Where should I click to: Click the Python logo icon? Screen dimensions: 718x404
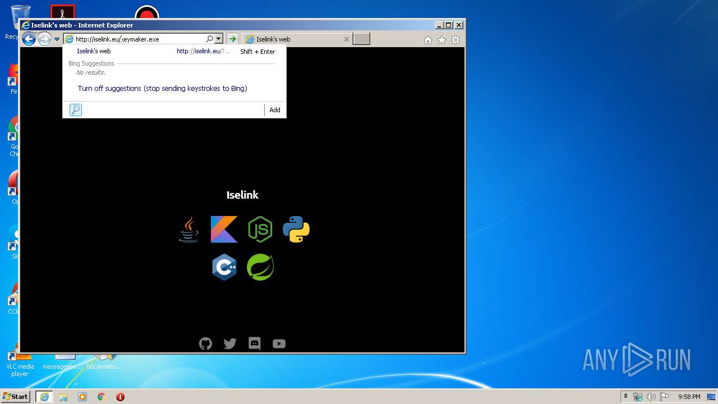pyautogui.click(x=296, y=229)
